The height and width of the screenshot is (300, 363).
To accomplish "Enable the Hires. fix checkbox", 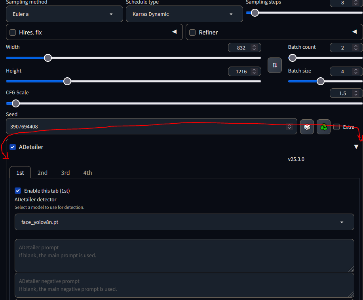I will (13, 32).
